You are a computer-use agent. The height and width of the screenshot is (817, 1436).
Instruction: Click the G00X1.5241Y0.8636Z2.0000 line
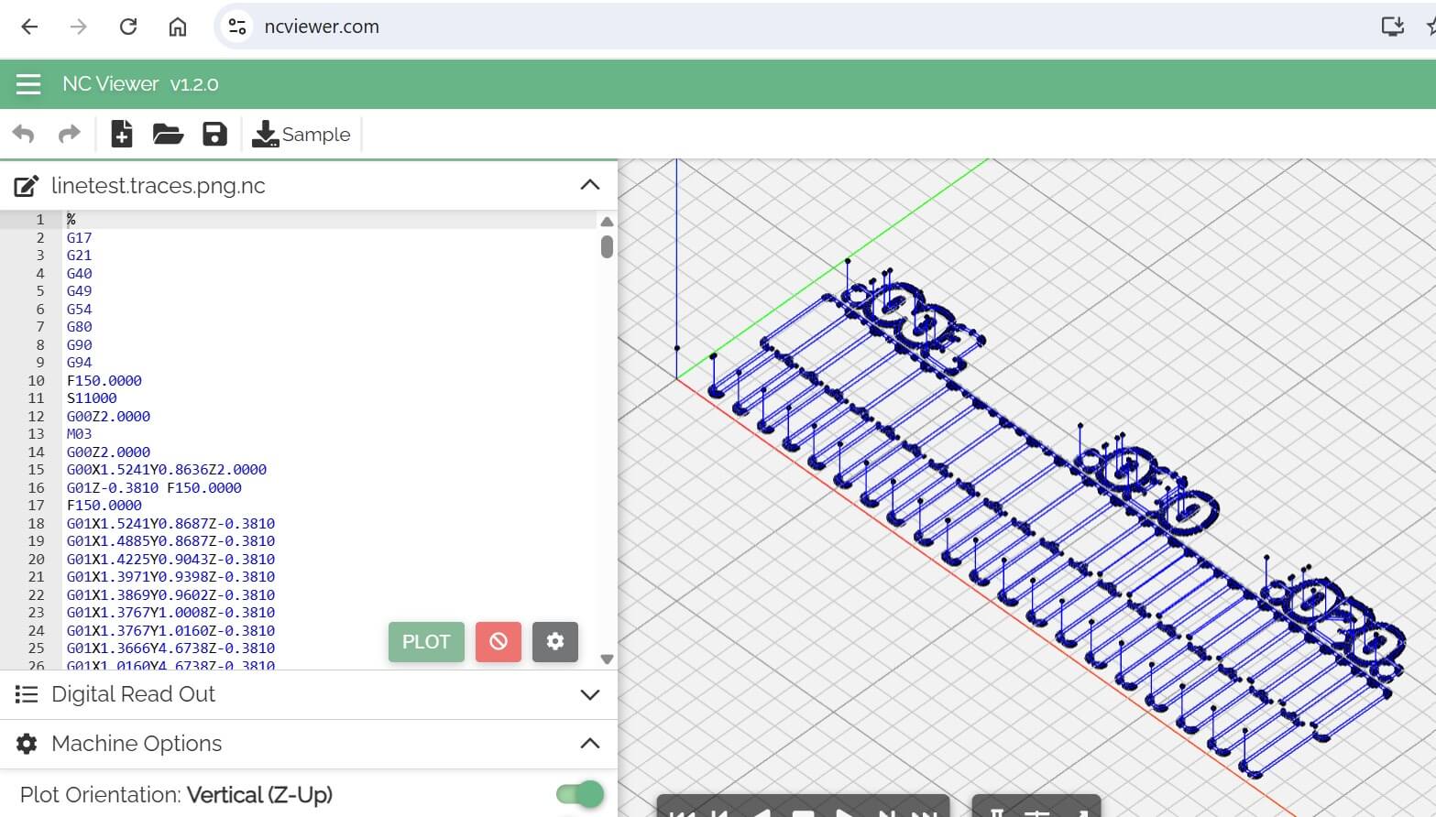pyautogui.click(x=167, y=470)
